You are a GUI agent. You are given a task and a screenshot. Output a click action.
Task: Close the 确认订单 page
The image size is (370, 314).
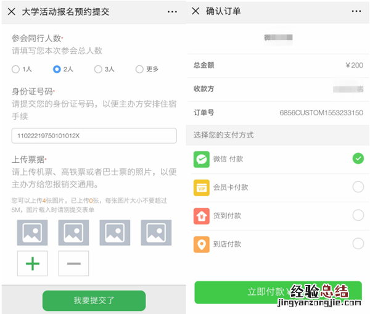click(x=195, y=12)
